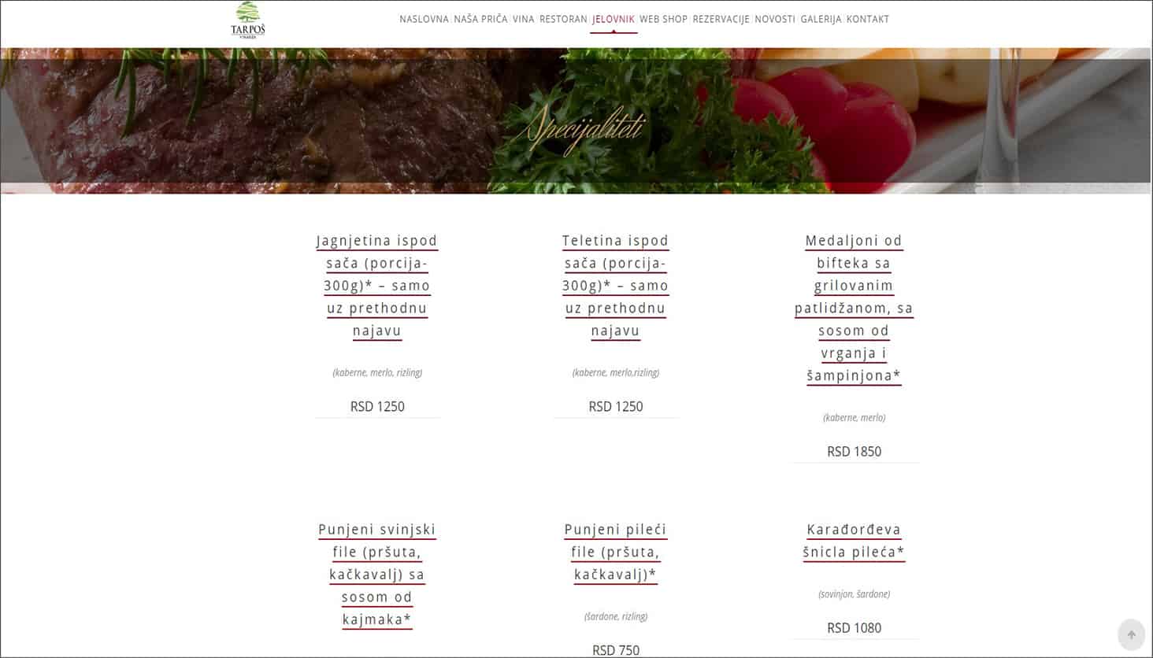Select RESTORAN in the navigation
The width and height of the screenshot is (1153, 658).
coord(563,19)
